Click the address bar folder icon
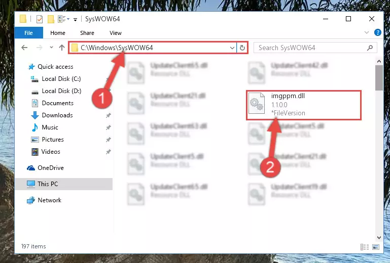The width and height of the screenshot is (390, 263). click(x=75, y=48)
